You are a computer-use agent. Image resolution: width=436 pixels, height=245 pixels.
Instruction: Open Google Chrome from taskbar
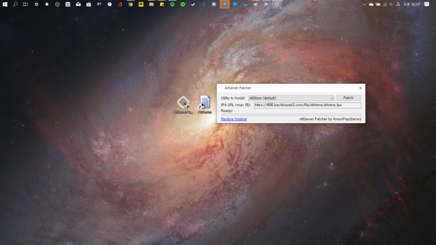point(130,4)
